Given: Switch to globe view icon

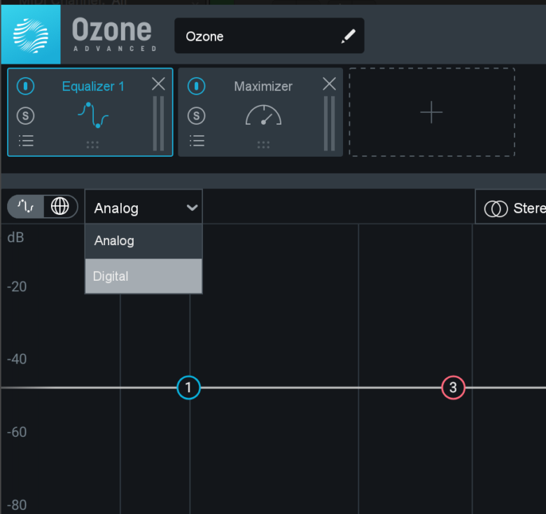Looking at the screenshot, I should click(x=60, y=207).
